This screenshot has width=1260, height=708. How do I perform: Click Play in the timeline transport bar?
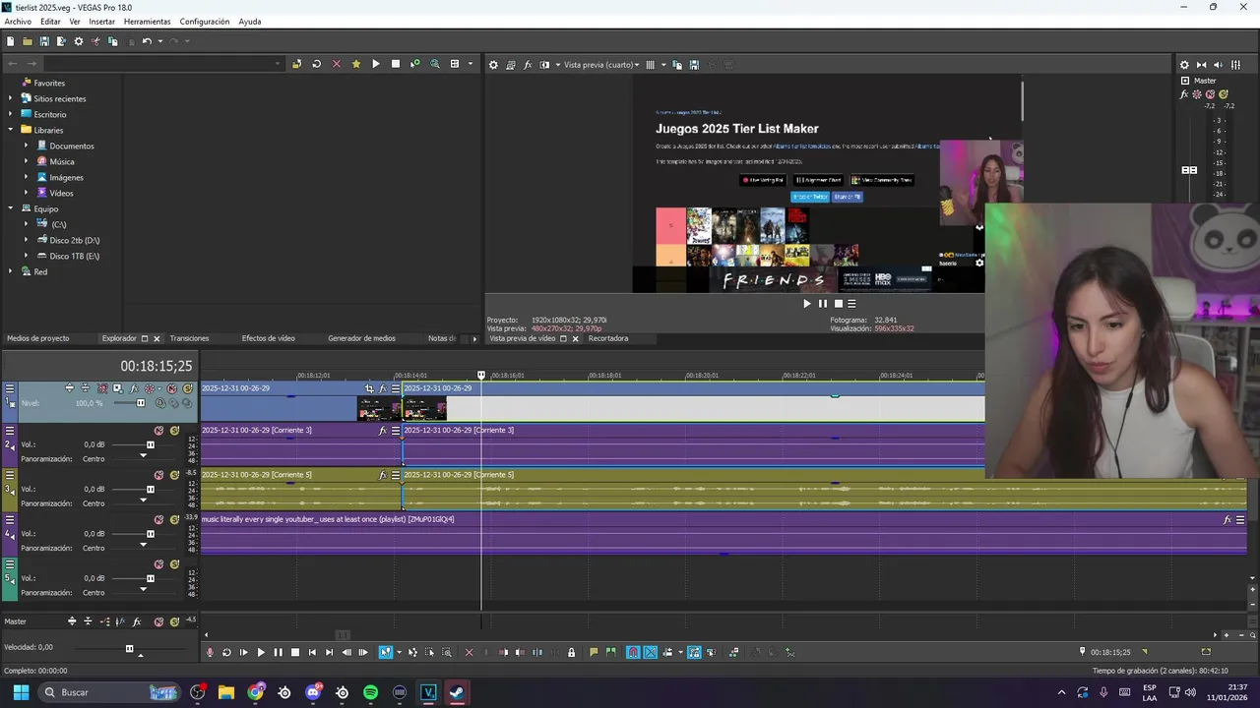(x=261, y=652)
